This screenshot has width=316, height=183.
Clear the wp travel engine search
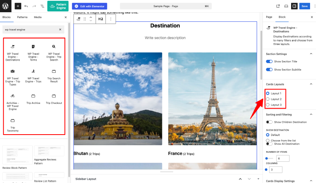(60, 30)
